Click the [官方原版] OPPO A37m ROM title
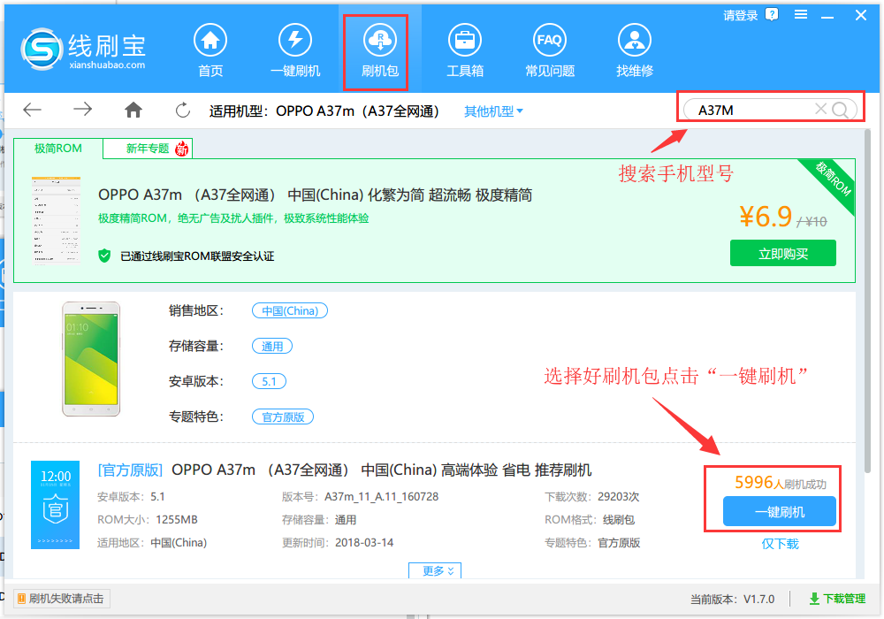884x619 pixels. pos(344,470)
